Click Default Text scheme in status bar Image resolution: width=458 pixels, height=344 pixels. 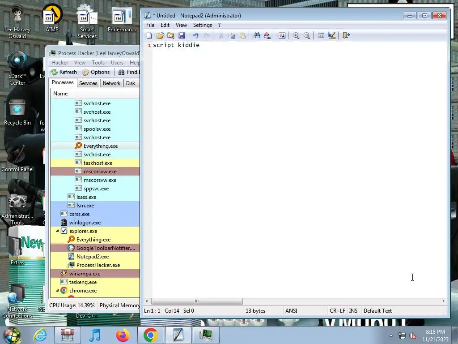[377, 311]
